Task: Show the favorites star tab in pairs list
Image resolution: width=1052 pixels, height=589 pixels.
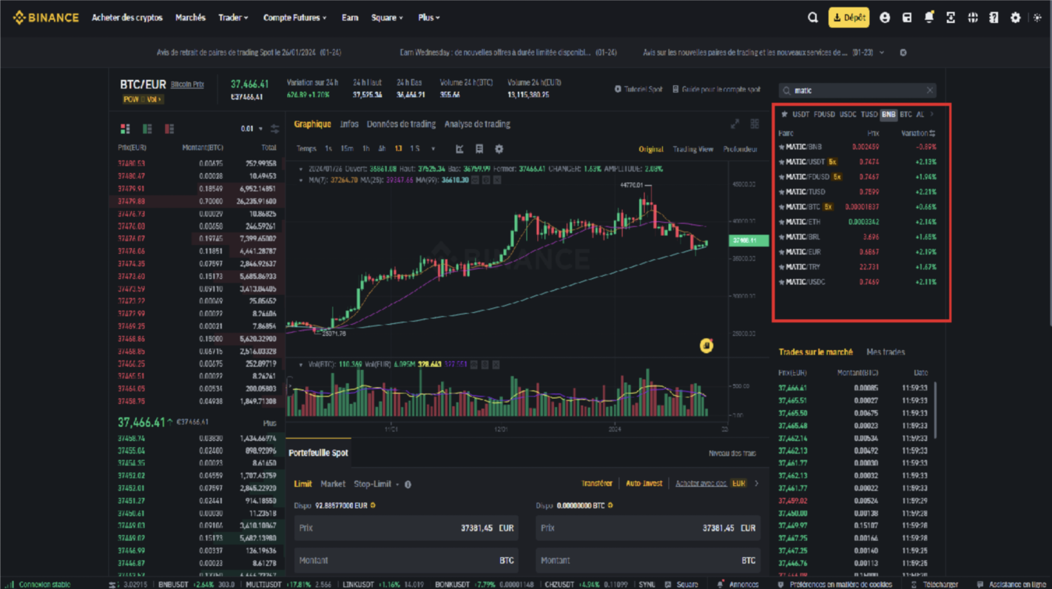Action: pos(784,115)
